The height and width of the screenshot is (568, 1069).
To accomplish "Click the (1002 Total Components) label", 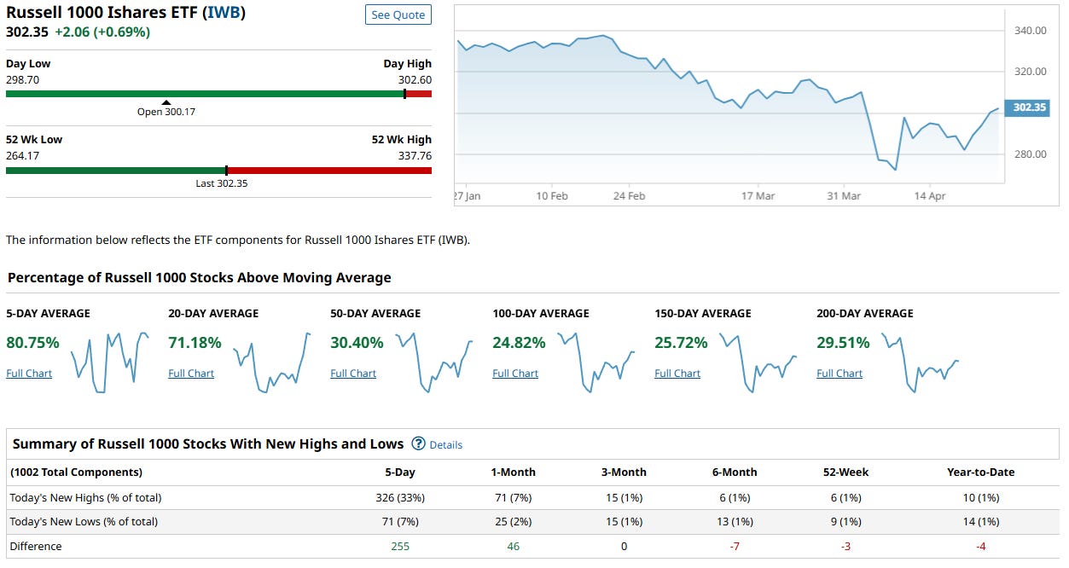I will point(76,472).
